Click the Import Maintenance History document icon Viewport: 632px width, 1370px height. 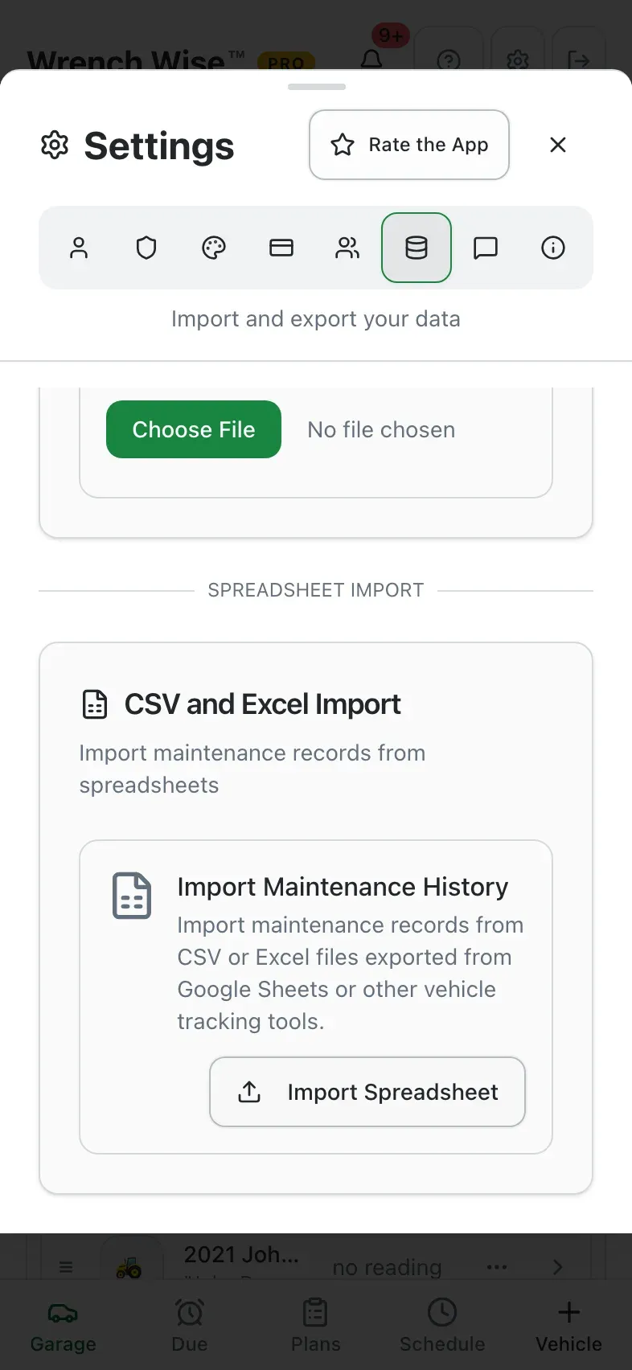pyautogui.click(x=132, y=896)
